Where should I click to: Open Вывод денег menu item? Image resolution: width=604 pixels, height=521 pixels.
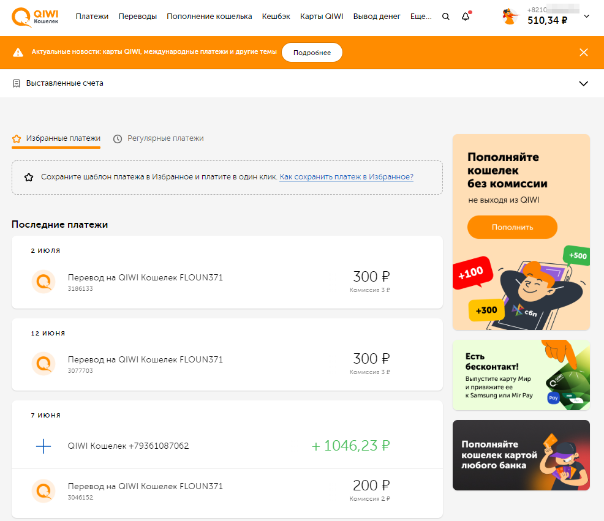pyautogui.click(x=377, y=17)
